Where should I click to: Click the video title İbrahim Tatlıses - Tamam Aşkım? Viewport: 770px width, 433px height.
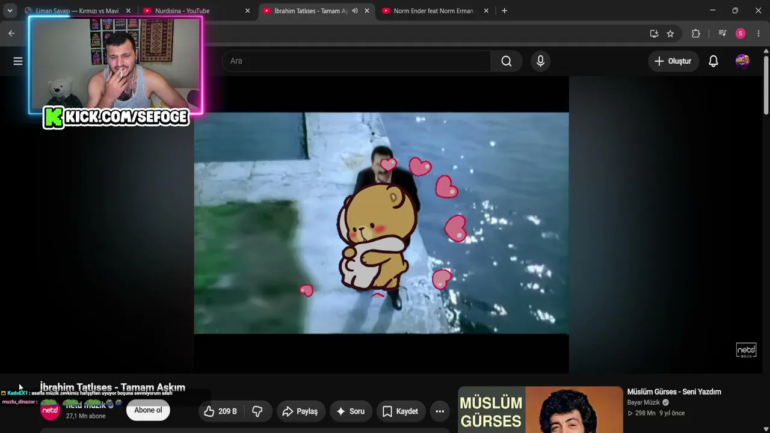coord(112,387)
